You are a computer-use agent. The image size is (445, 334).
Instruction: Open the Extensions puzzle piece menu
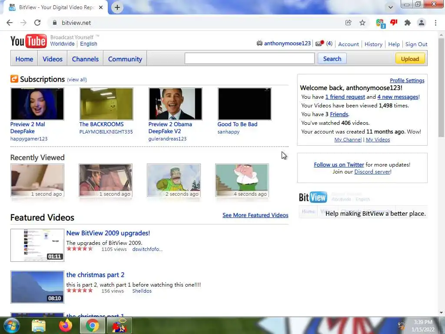(x=408, y=23)
